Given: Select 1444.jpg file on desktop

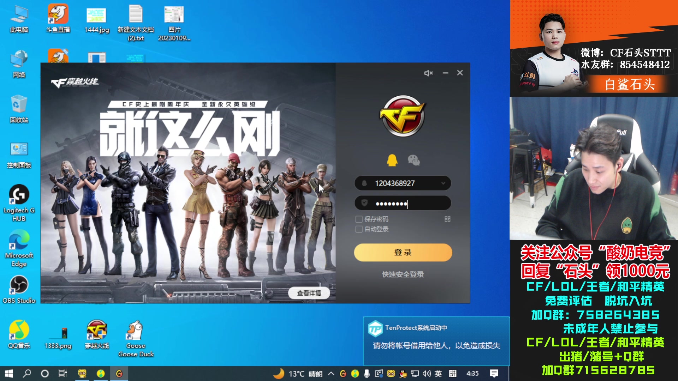Looking at the screenshot, I should point(97,20).
